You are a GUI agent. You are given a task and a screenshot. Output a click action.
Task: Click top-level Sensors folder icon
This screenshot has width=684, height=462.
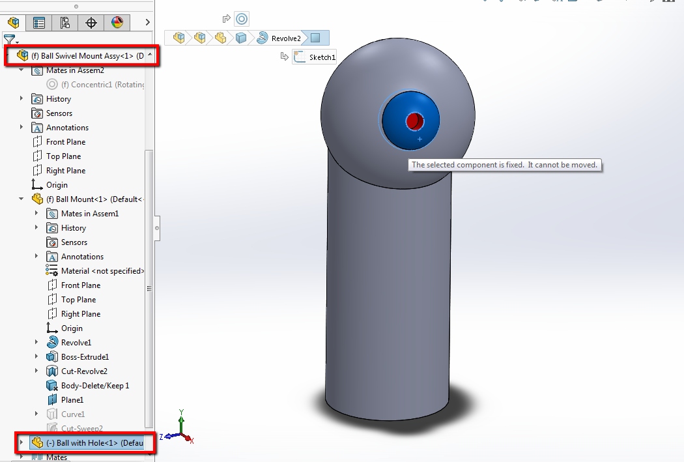click(37, 113)
